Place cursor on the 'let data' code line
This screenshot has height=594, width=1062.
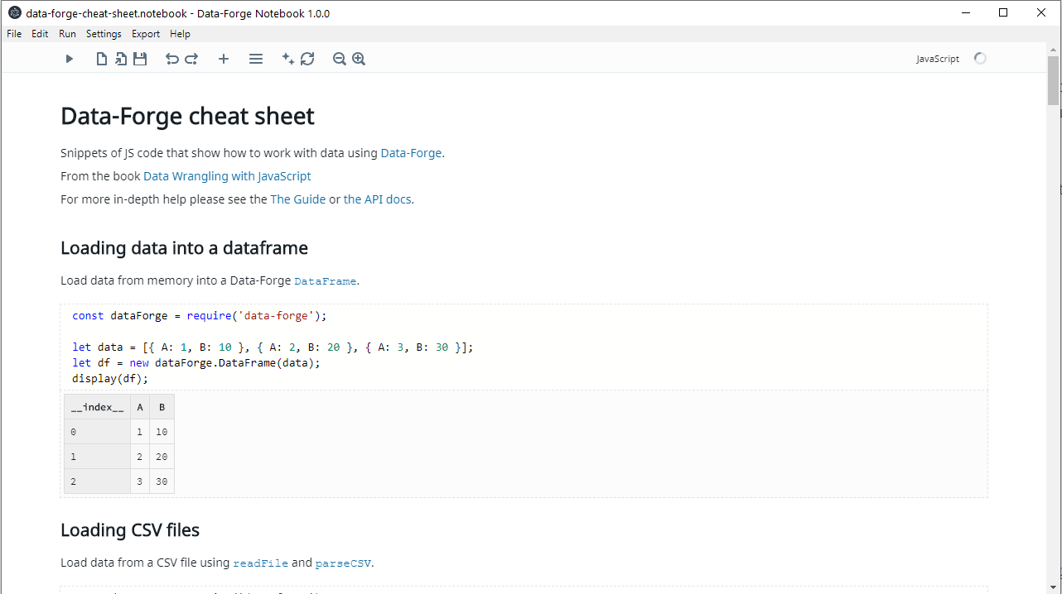point(273,347)
